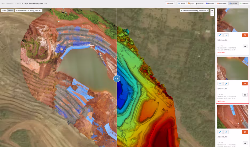Click the Delete button in the top bar
Screen dimensions: 250x147
click(x=170, y=3)
